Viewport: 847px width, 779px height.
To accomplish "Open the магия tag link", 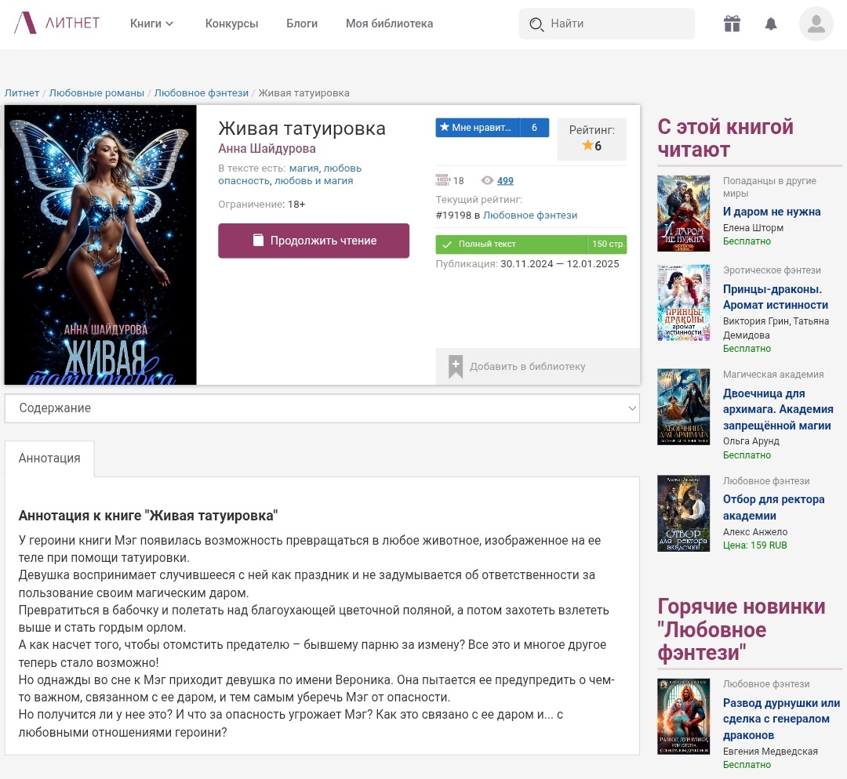I will (304, 168).
